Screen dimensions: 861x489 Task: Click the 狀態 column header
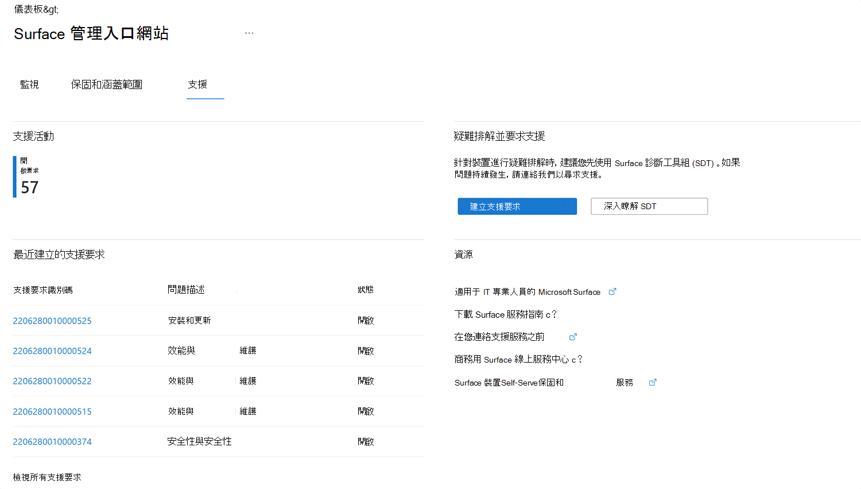[366, 290]
